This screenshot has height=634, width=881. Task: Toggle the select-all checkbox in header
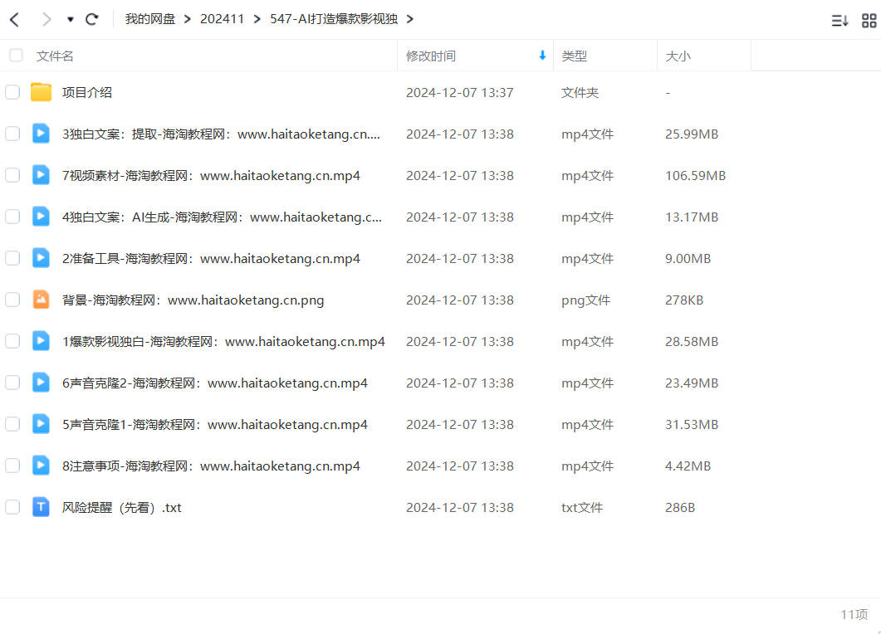pyautogui.click(x=17, y=55)
